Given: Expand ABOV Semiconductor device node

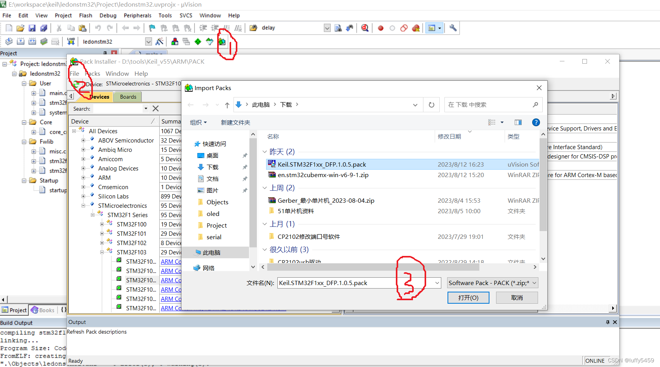Looking at the screenshot, I should click(83, 141).
